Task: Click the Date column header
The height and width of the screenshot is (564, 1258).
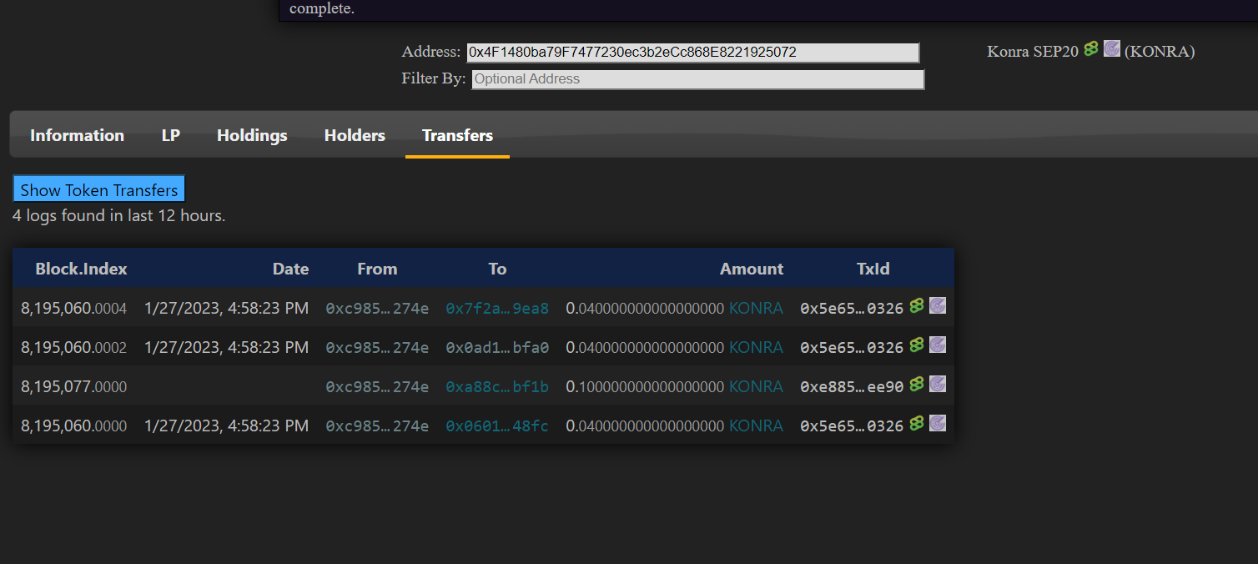Action: pos(290,269)
